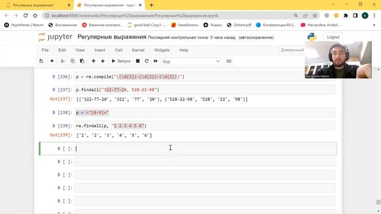Screen dimensions: 381x214
Task: Rename the notebook title Регулярные выражения
Action: click(112, 37)
